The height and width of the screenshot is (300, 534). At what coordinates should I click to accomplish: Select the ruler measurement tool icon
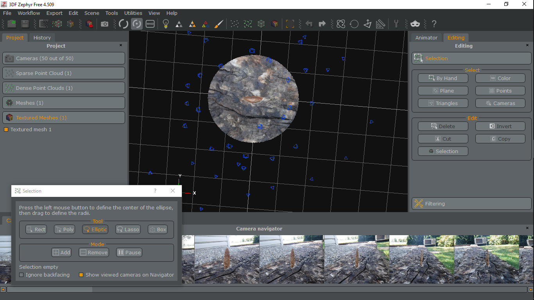pyautogui.click(x=380, y=23)
